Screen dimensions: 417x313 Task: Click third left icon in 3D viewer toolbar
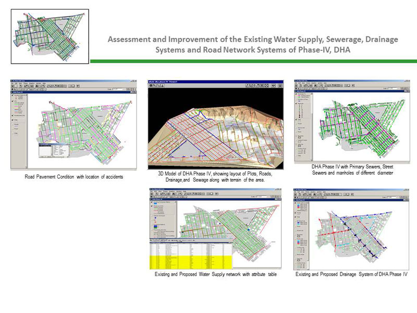point(158,86)
